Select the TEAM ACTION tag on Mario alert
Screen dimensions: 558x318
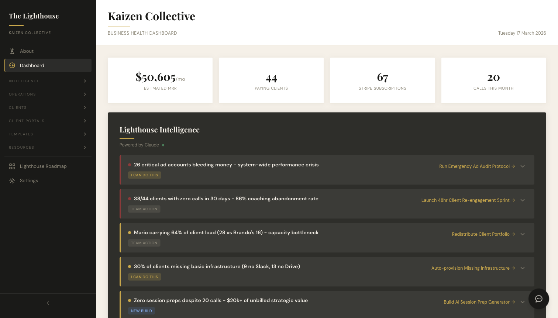144,243
